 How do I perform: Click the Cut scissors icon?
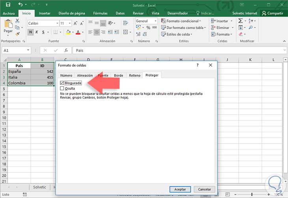tap(17, 21)
